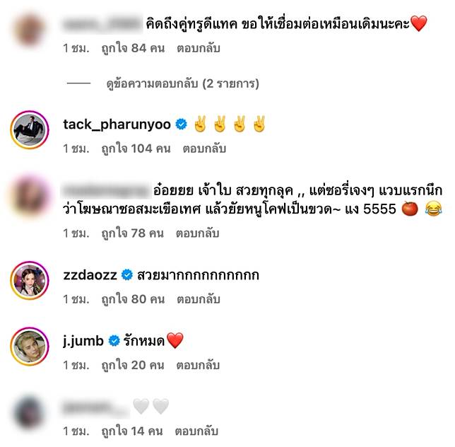Click the red apple emoji in the comment
The image size is (455, 447).
coord(410,209)
